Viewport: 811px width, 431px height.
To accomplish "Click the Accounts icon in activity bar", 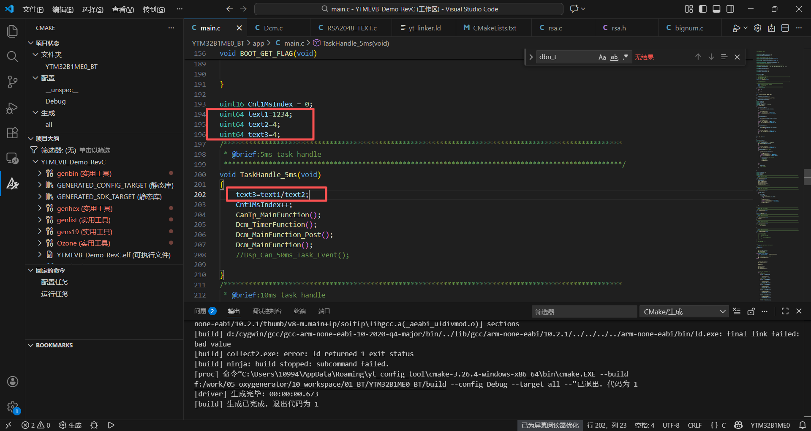I will 13,382.
